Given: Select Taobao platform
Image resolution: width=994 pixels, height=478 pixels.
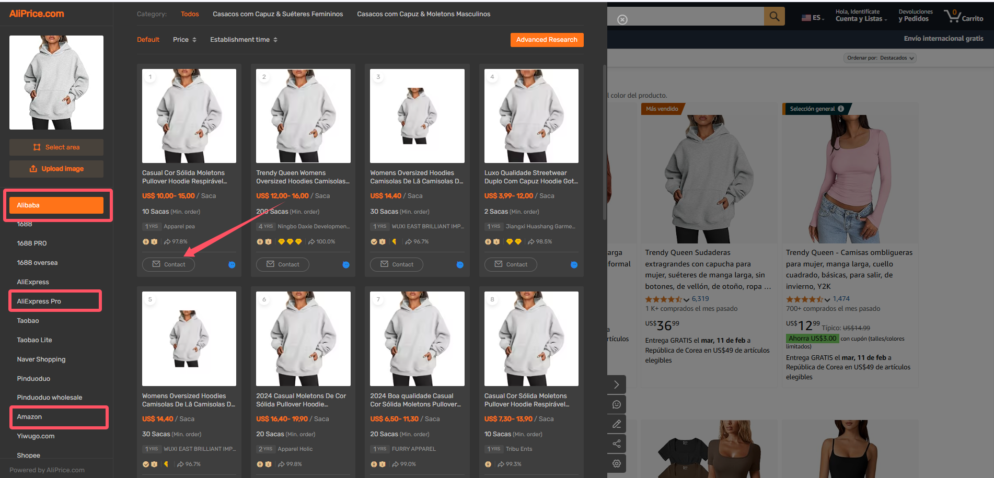Looking at the screenshot, I should 28,321.
